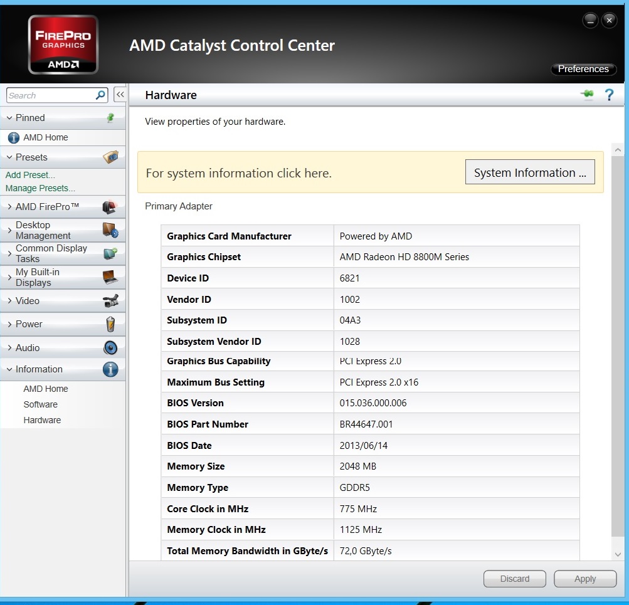Click the Audio speaker icon
The width and height of the screenshot is (629, 605).
click(110, 347)
